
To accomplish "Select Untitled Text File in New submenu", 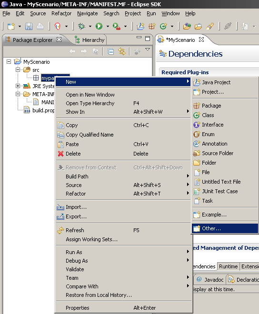I will (225, 182).
